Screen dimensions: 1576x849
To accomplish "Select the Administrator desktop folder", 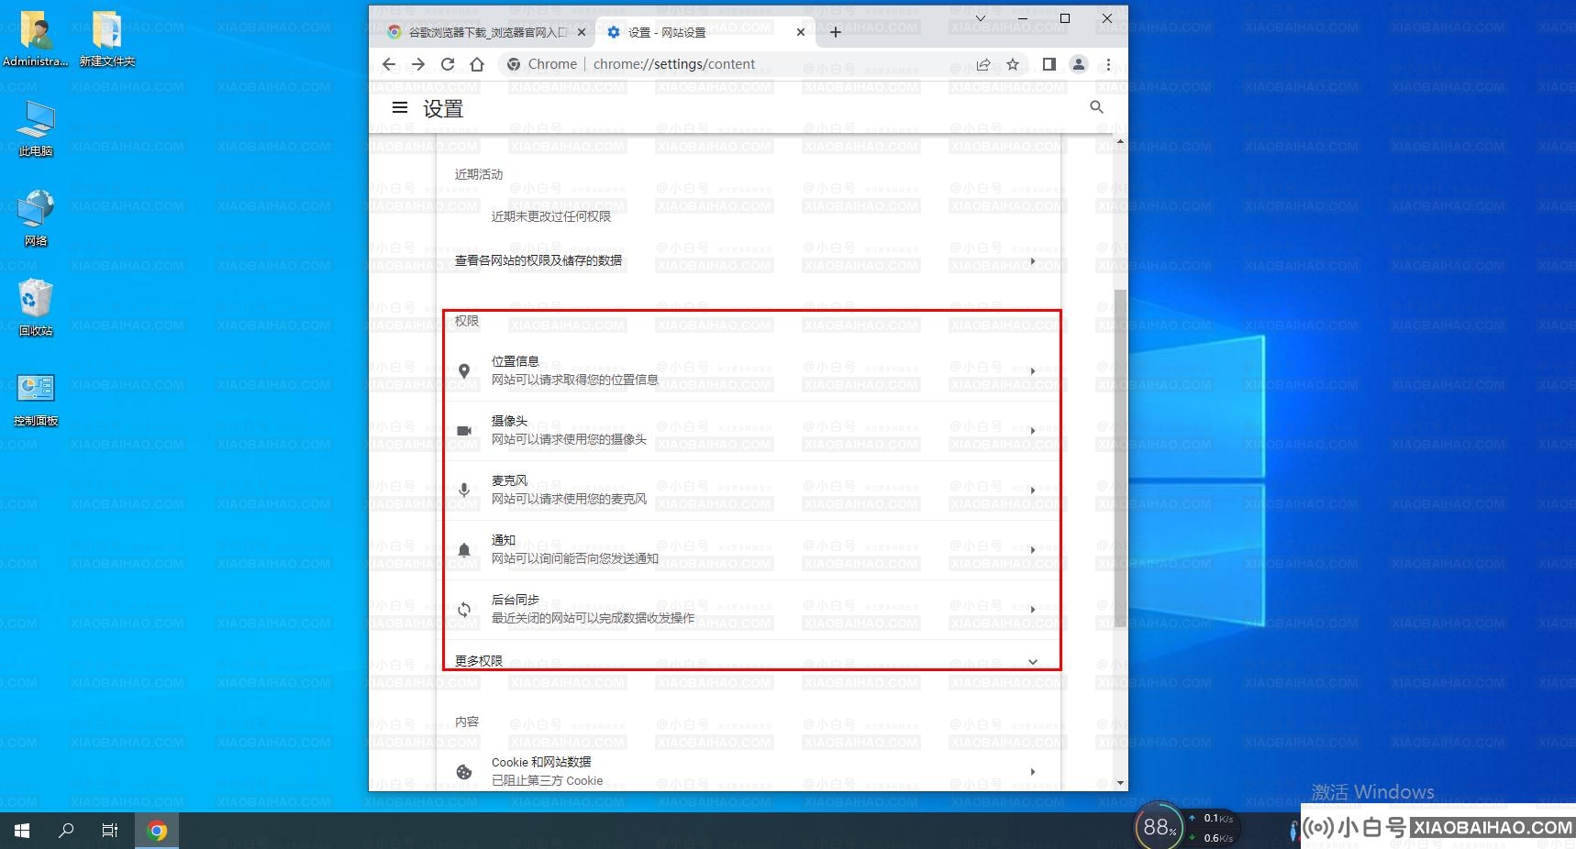I will click(36, 39).
